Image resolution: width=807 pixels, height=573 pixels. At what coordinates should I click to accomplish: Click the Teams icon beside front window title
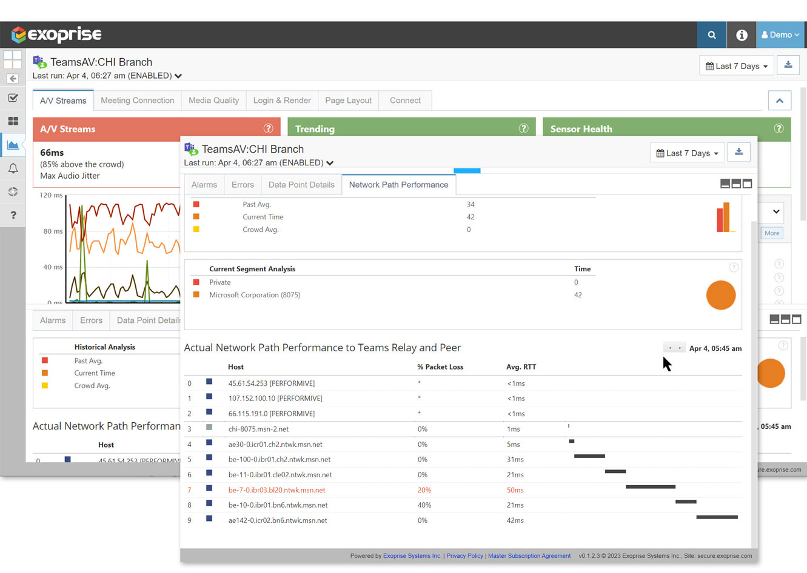click(x=192, y=149)
